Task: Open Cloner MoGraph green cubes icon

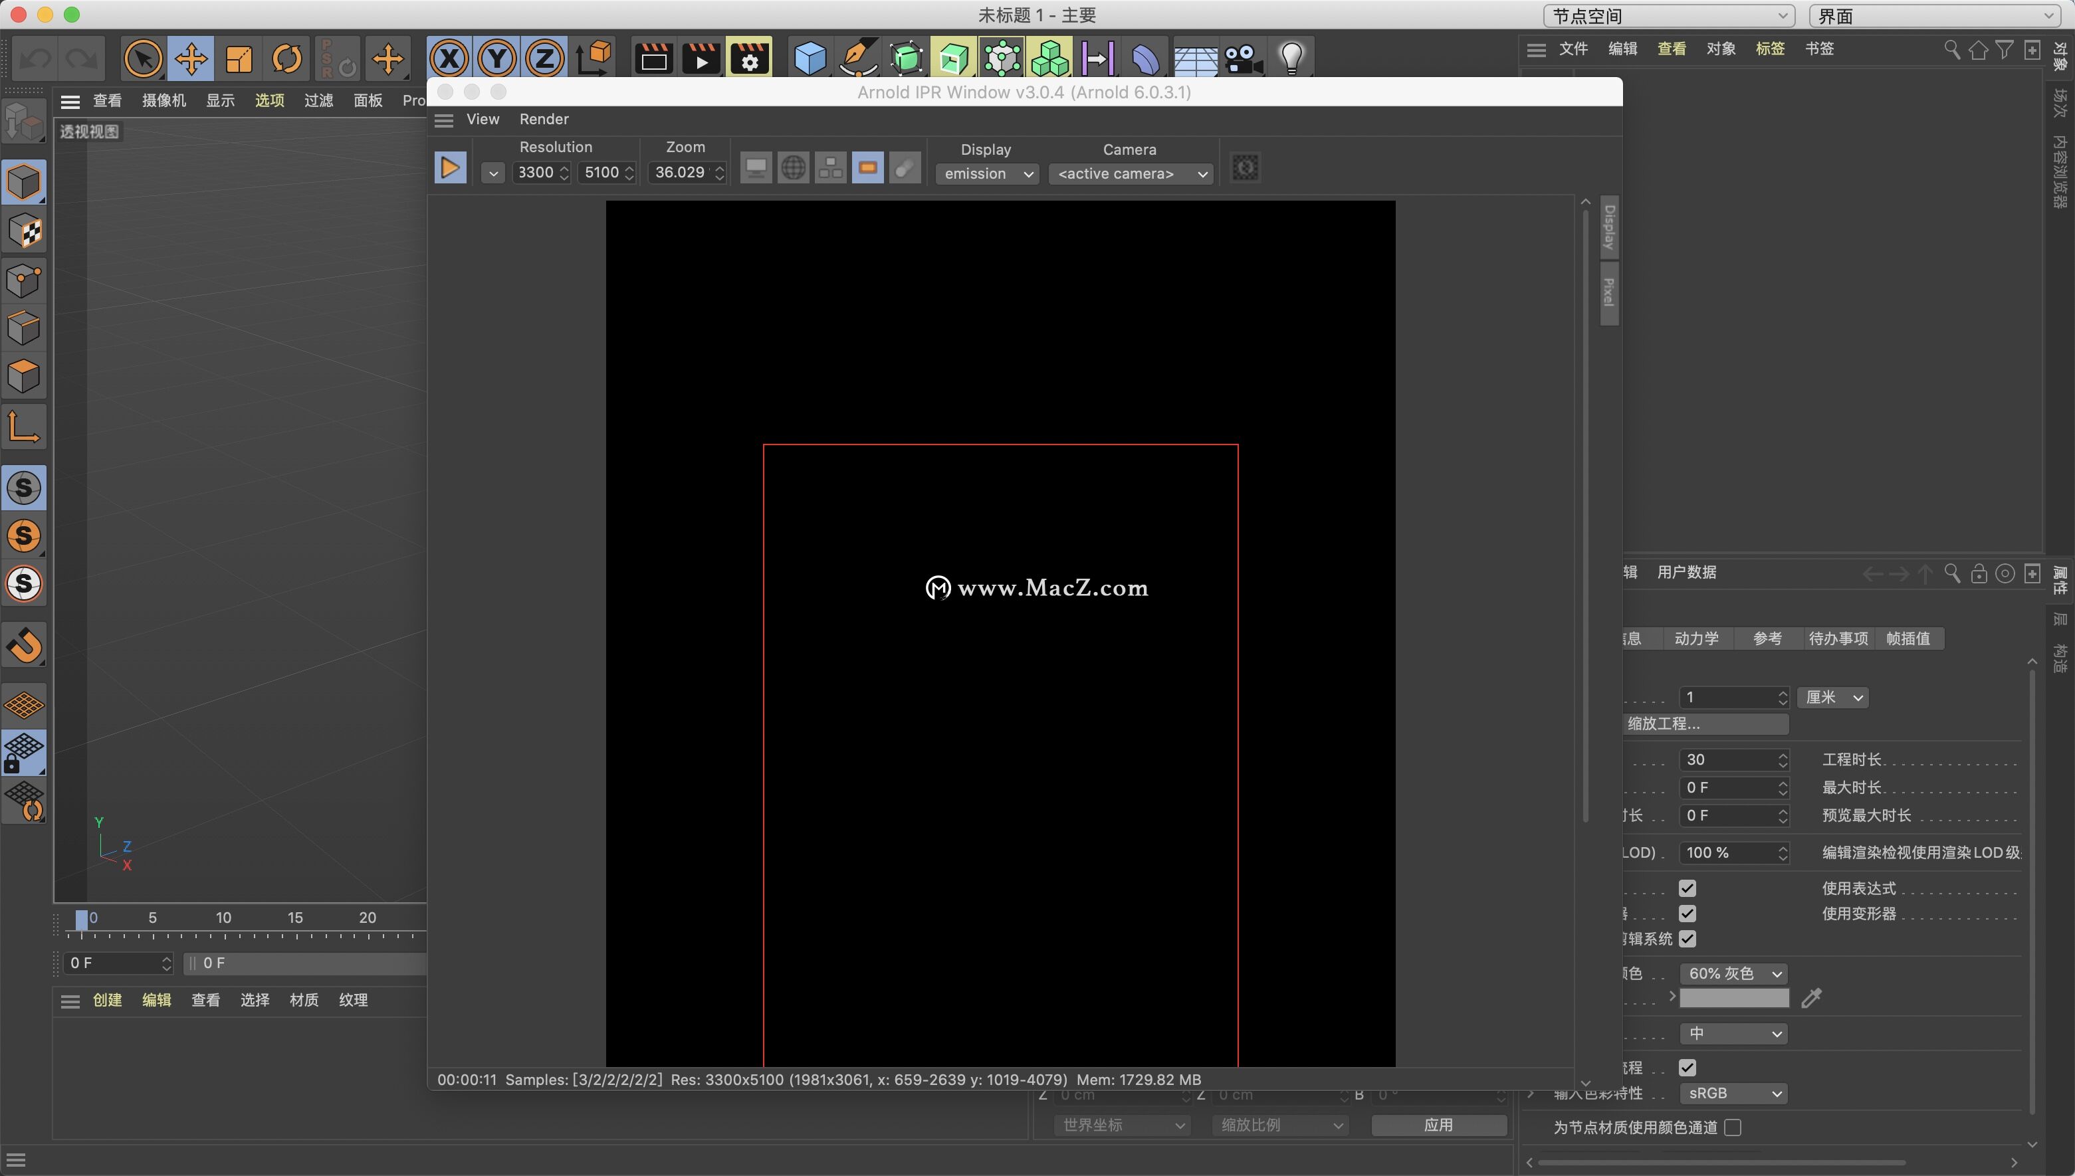Action: point(1050,58)
